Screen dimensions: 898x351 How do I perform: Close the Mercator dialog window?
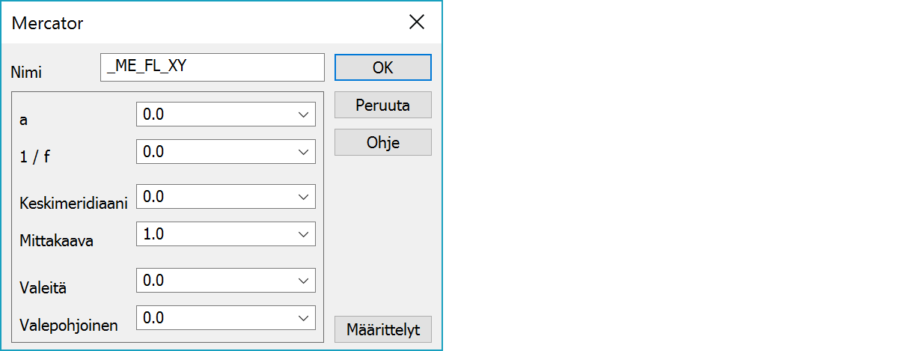tap(417, 22)
